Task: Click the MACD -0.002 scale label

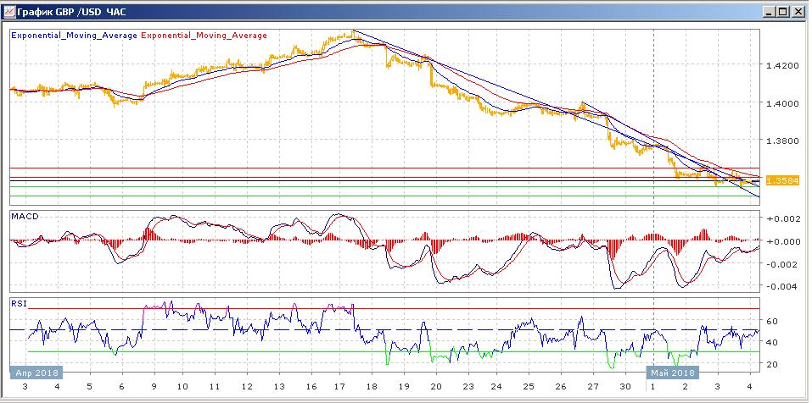Action: 781,264
